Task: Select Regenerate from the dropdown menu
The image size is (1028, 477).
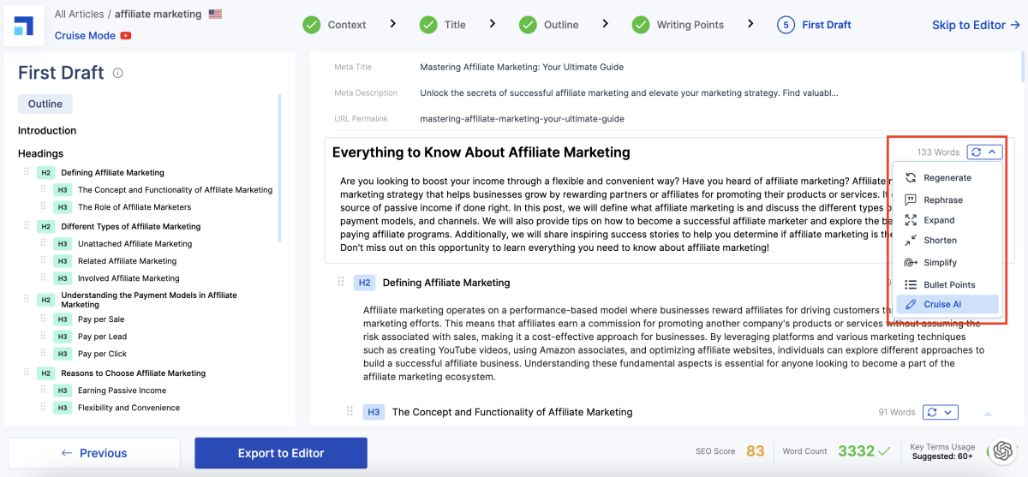Action: 947,178
